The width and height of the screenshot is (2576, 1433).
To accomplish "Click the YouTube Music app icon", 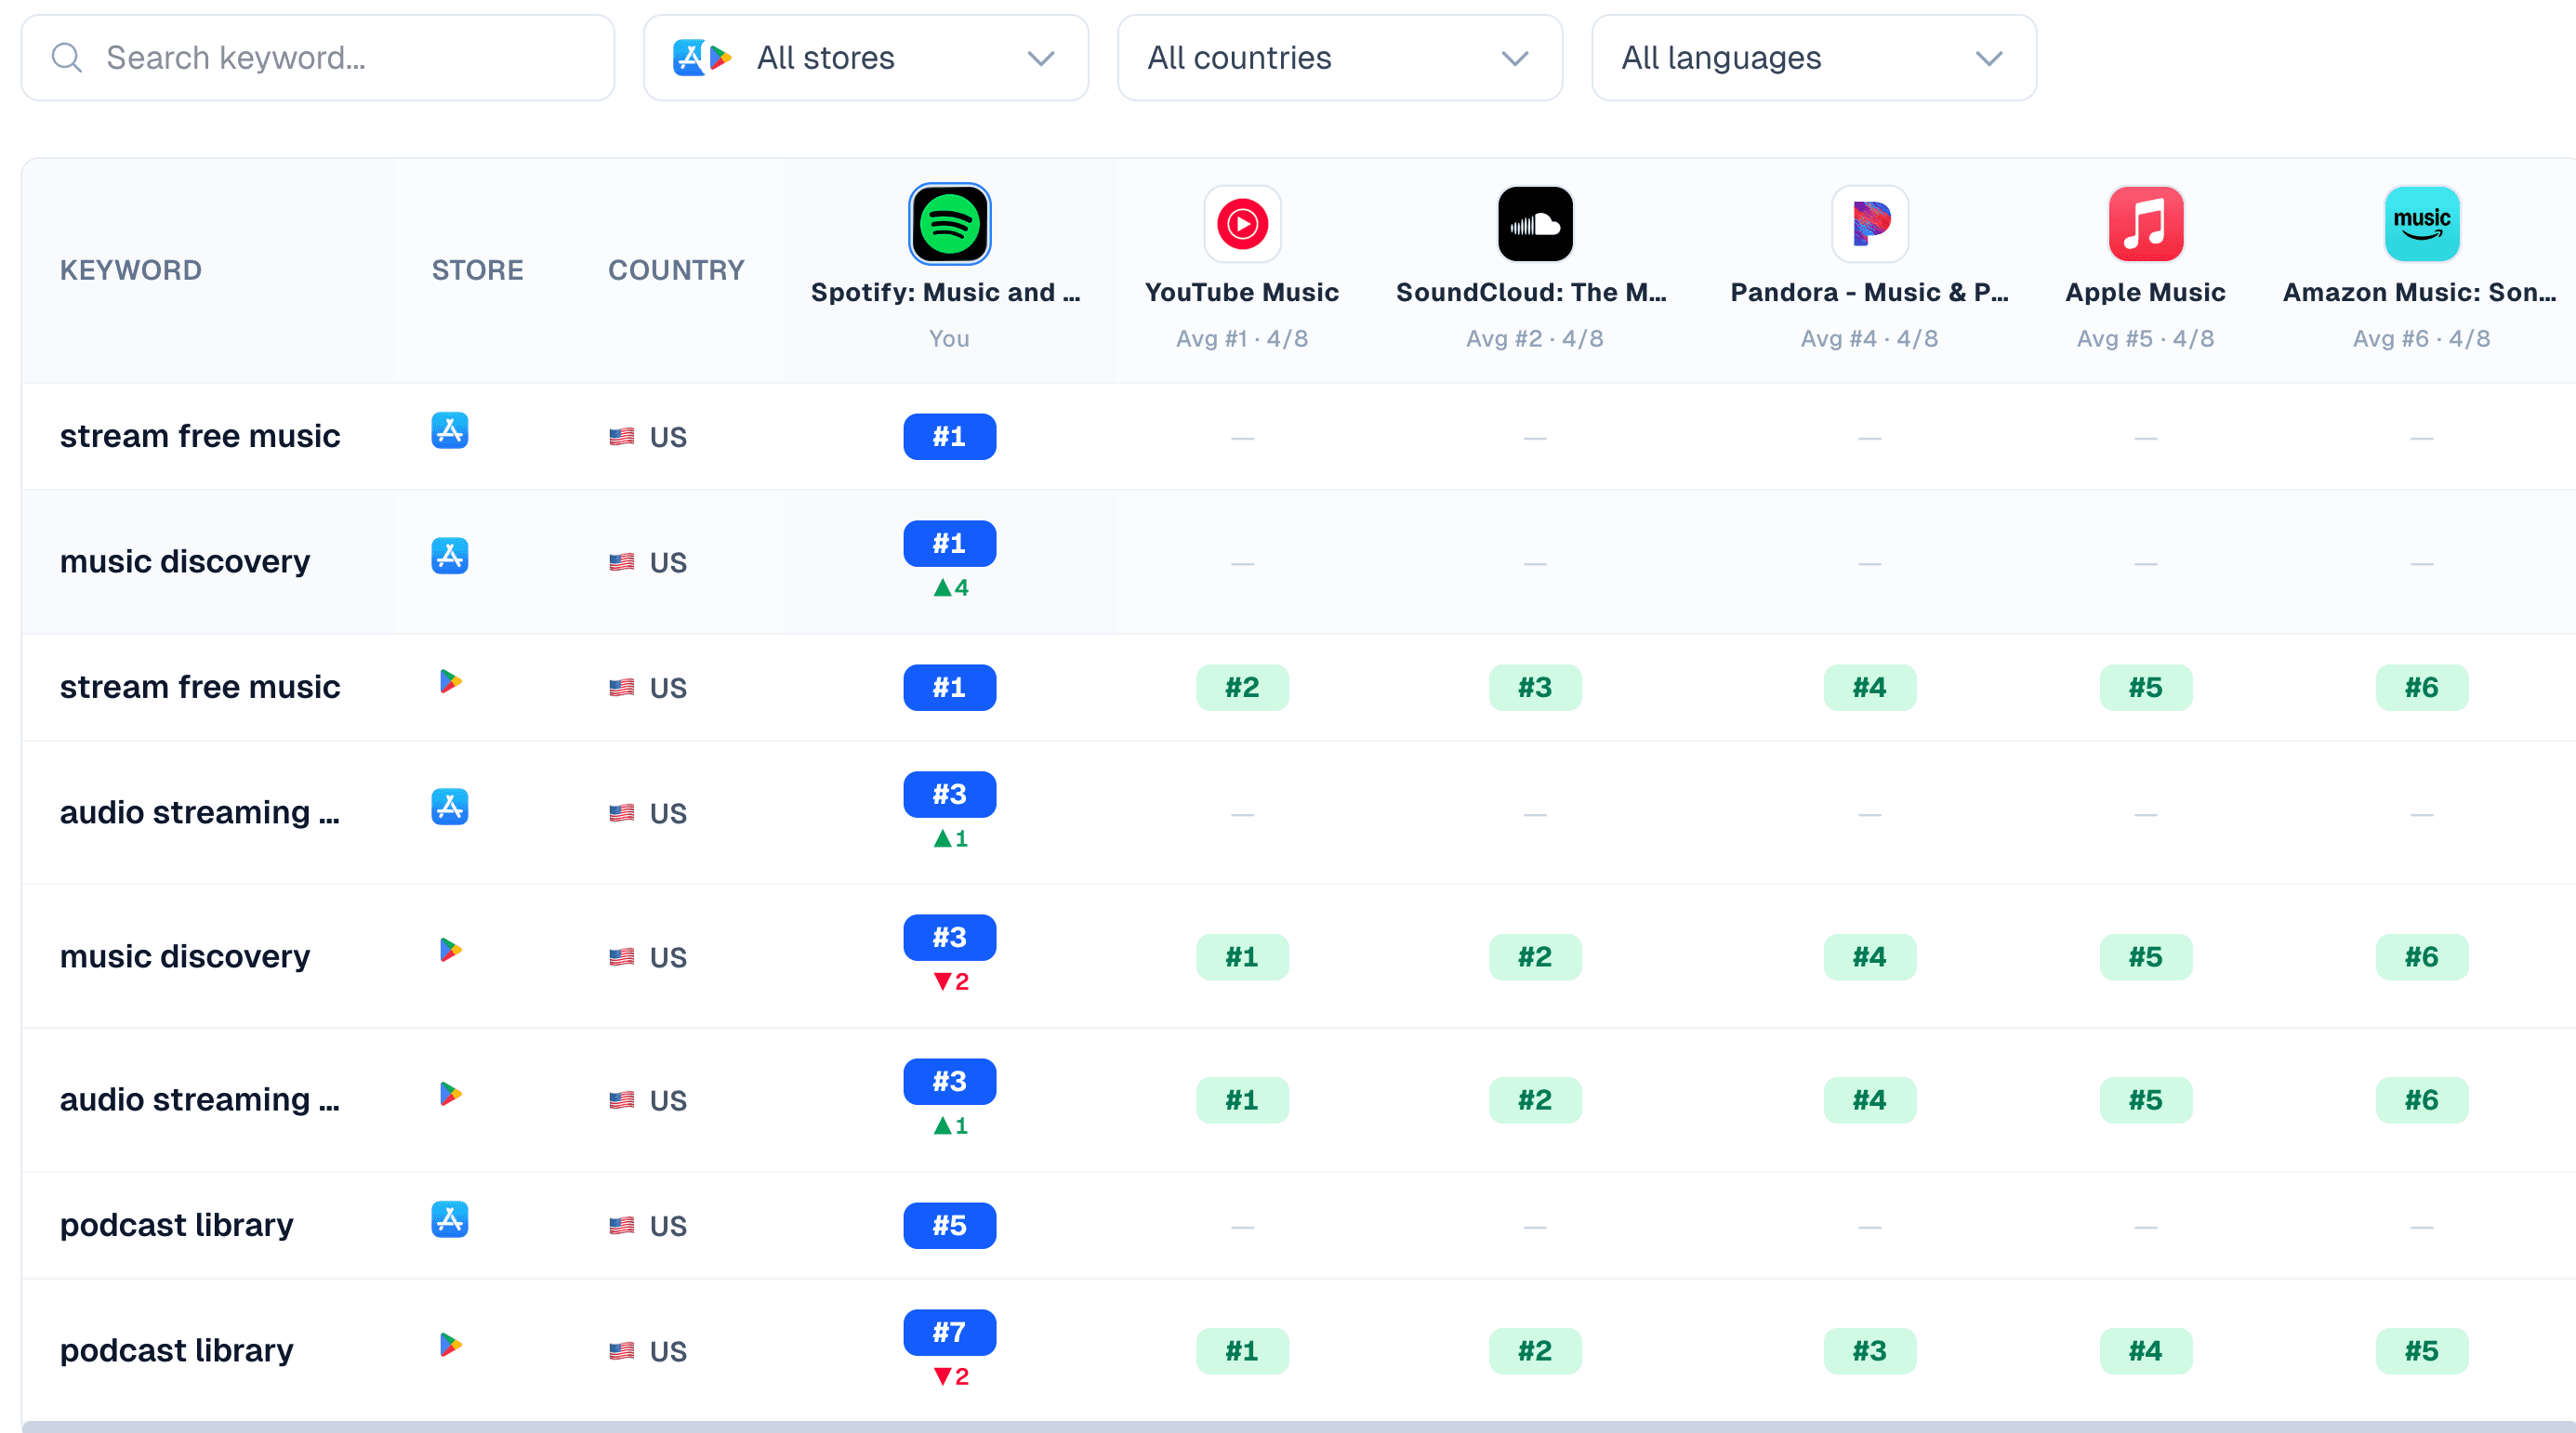I will click(1242, 224).
